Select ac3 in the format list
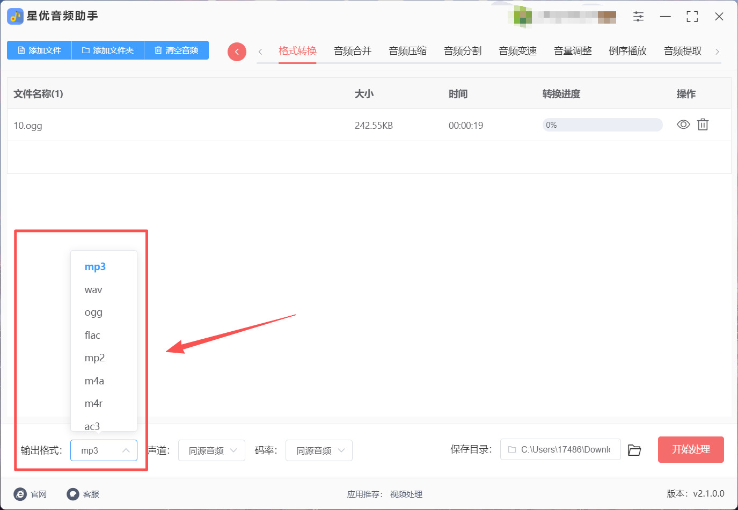This screenshot has width=738, height=510. (104, 425)
